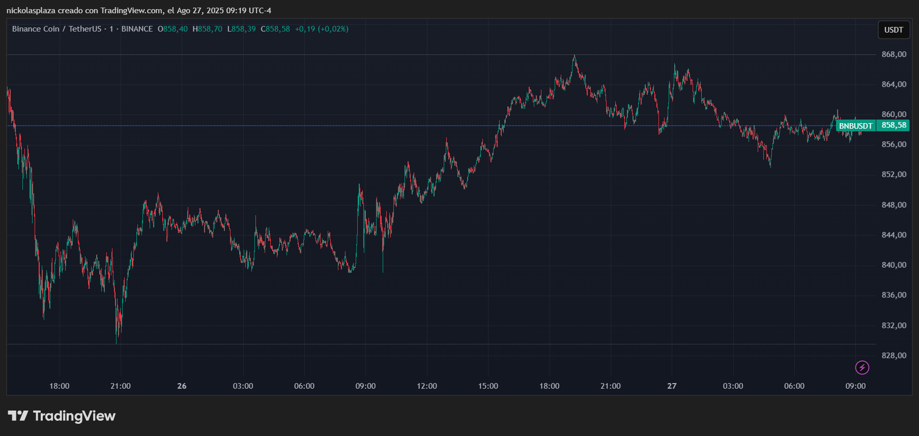Click the open value O858,40
Image resolution: width=919 pixels, height=436 pixels.
(173, 29)
